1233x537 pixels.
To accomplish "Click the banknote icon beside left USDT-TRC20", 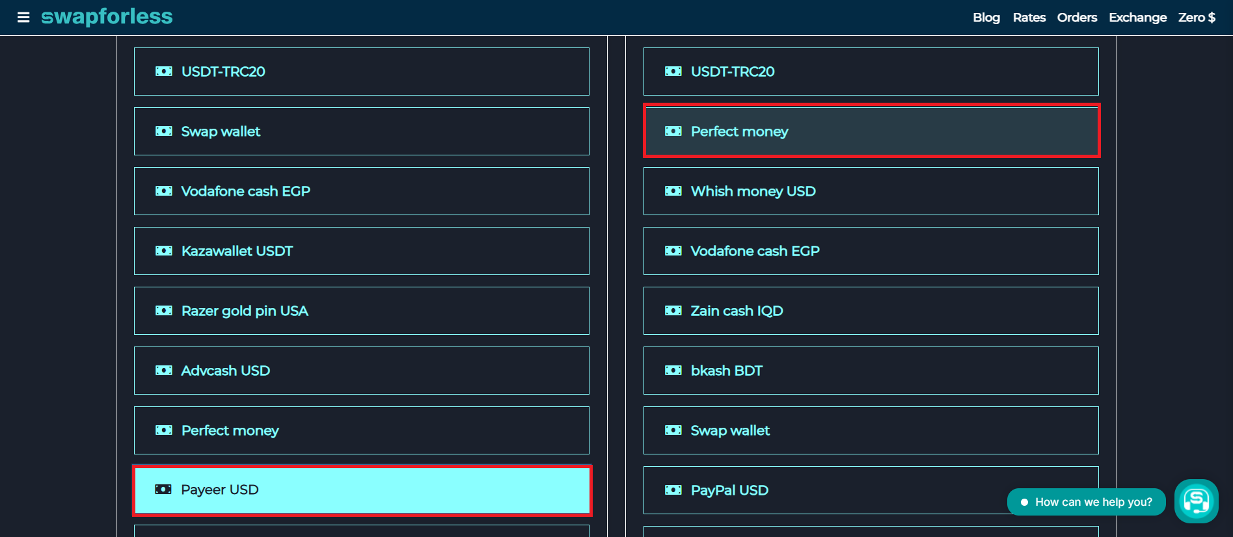I will 164,72.
